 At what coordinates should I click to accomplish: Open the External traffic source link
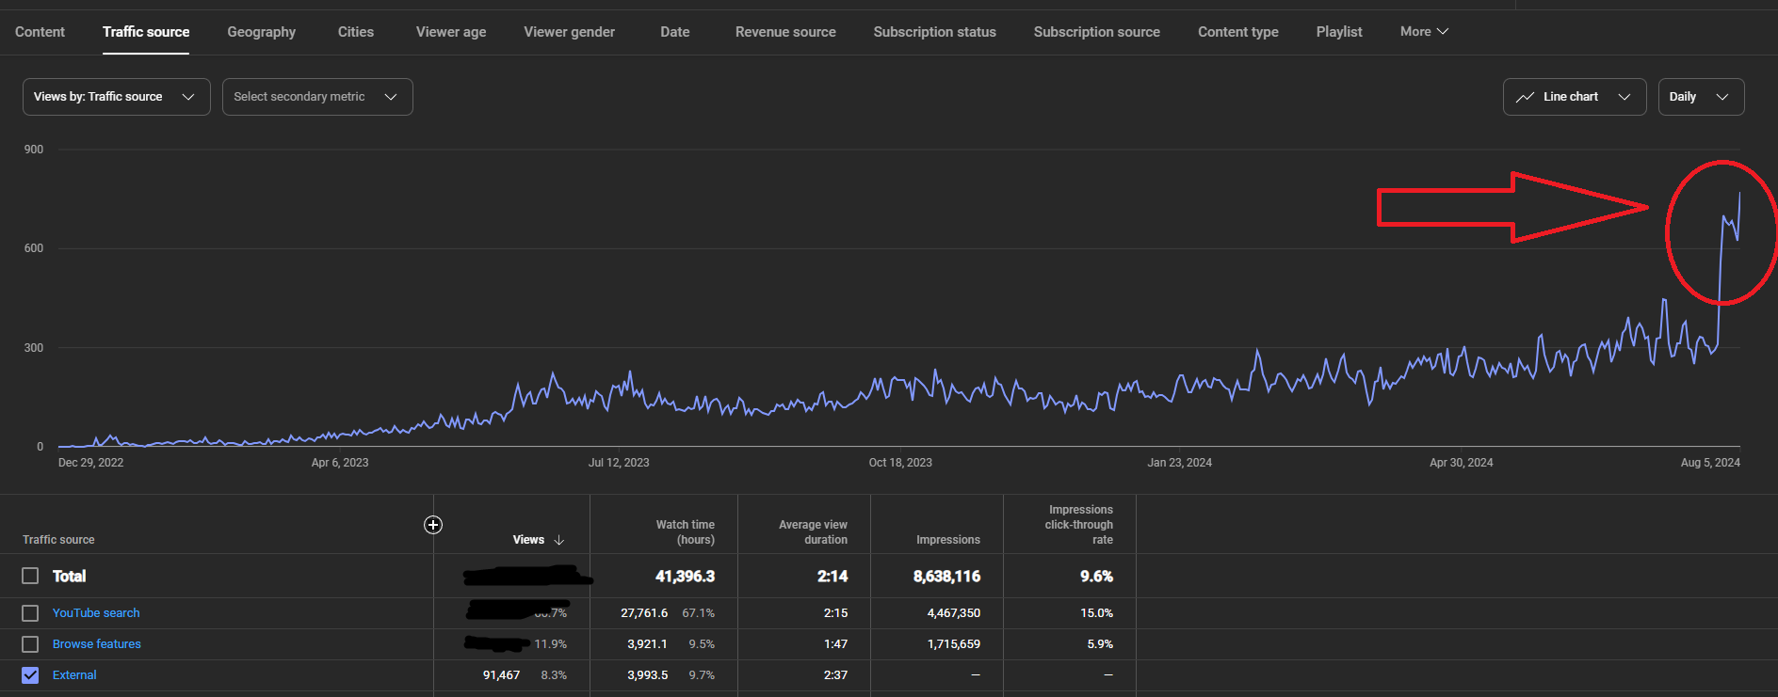[74, 675]
